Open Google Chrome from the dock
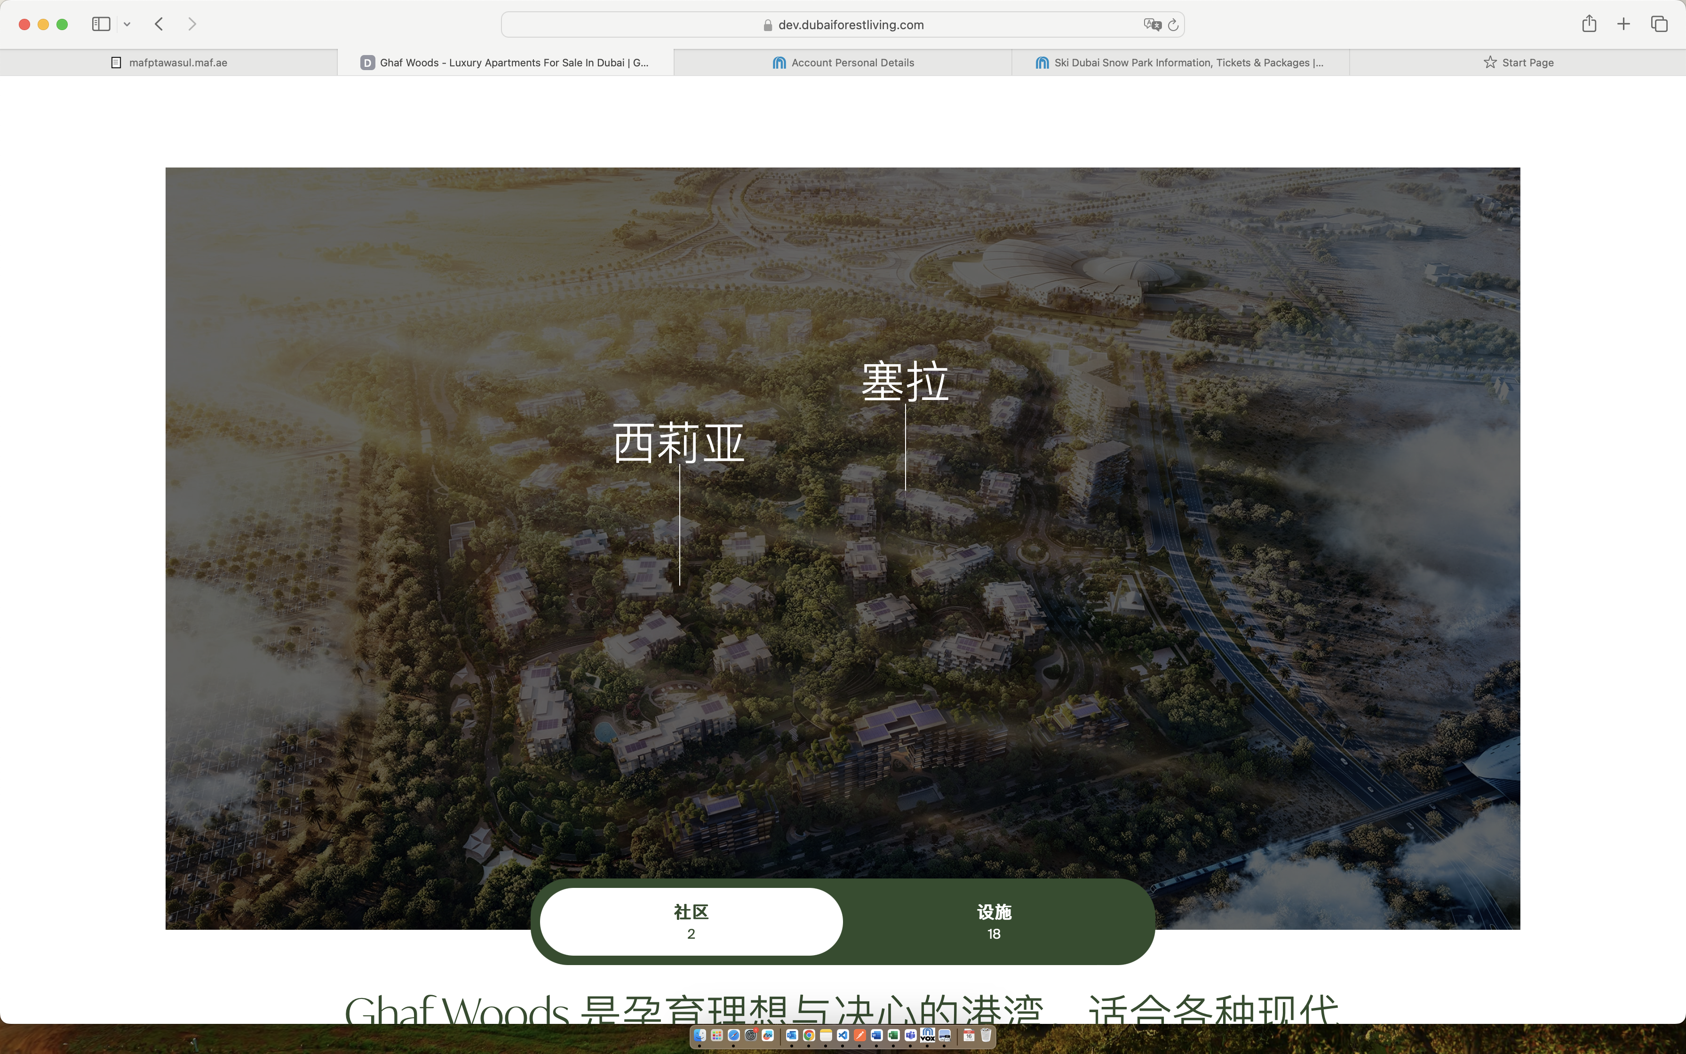1686x1054 pixels. click(809, 1035)
